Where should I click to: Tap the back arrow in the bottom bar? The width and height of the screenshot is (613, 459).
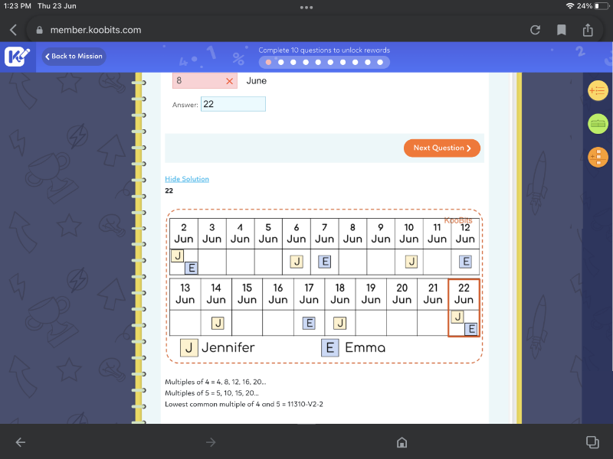pos(21,442)
